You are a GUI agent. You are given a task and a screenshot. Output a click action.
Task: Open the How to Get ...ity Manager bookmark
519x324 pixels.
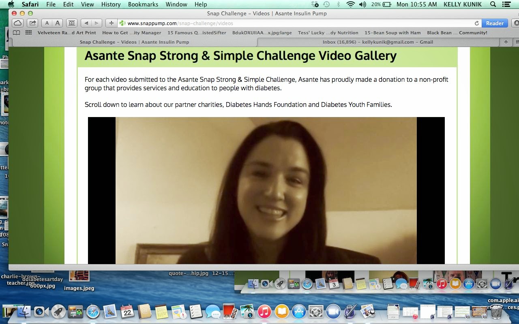[132, 33]
